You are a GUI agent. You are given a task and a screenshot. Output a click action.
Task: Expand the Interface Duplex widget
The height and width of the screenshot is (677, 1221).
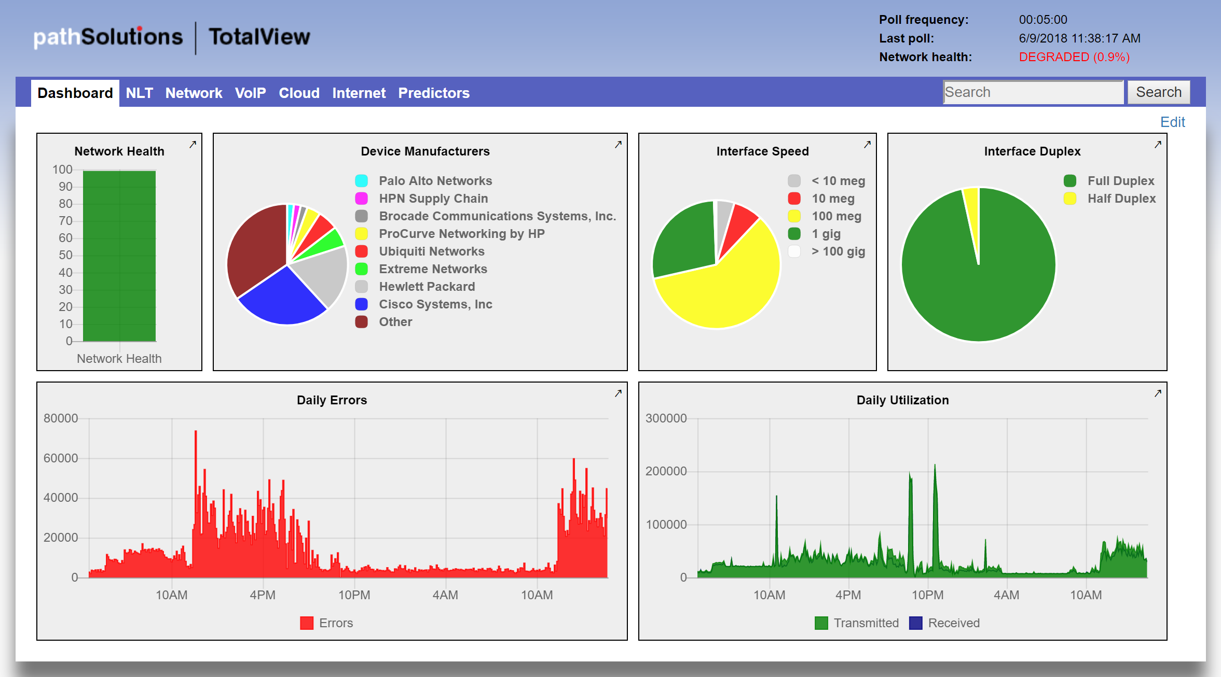pyautogui.click(x=1157, y=145)
